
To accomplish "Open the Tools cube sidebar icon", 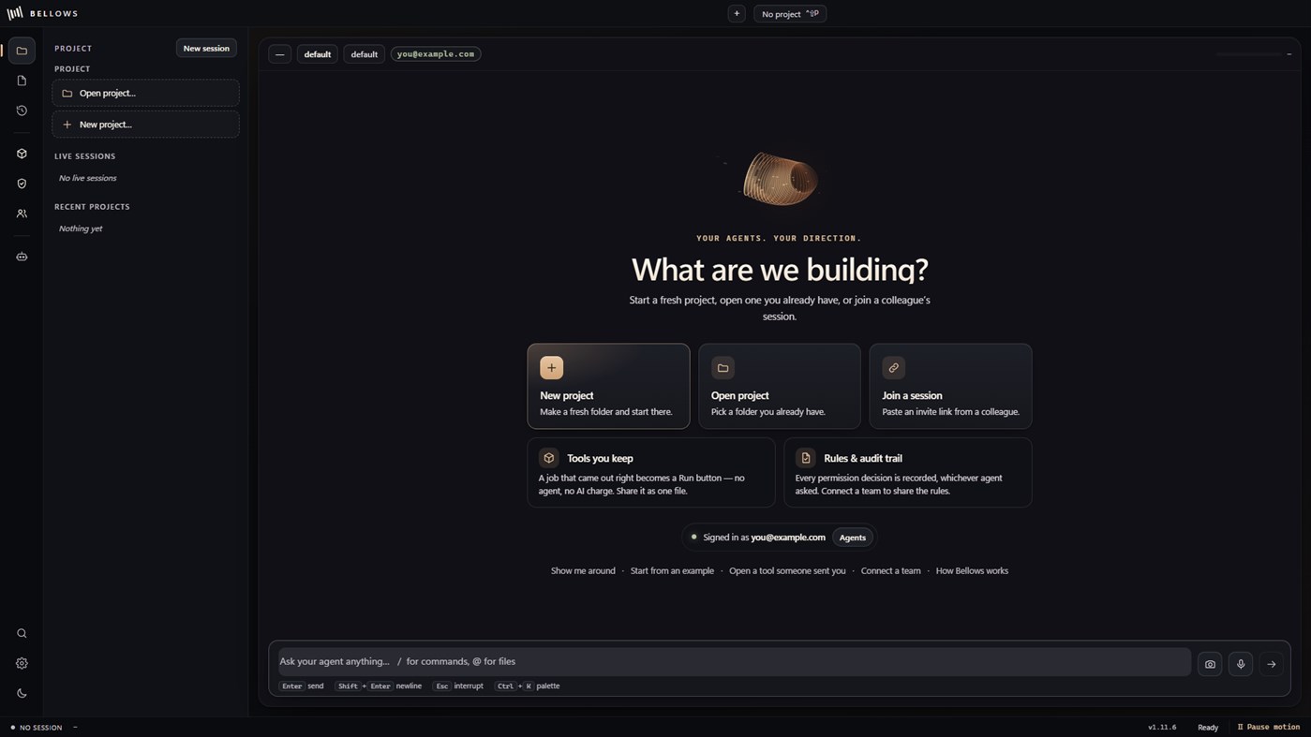I will (x=22, y=154).
